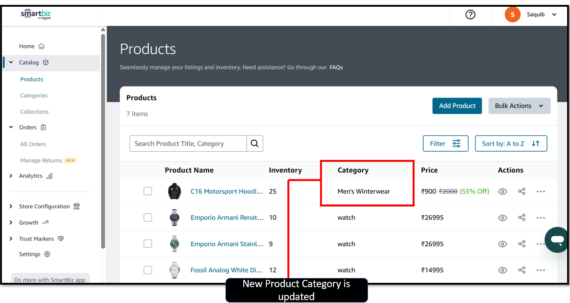Select checkbox for Fossil Analog White row
Screen dimensions: 570x303
click(148, 270)
